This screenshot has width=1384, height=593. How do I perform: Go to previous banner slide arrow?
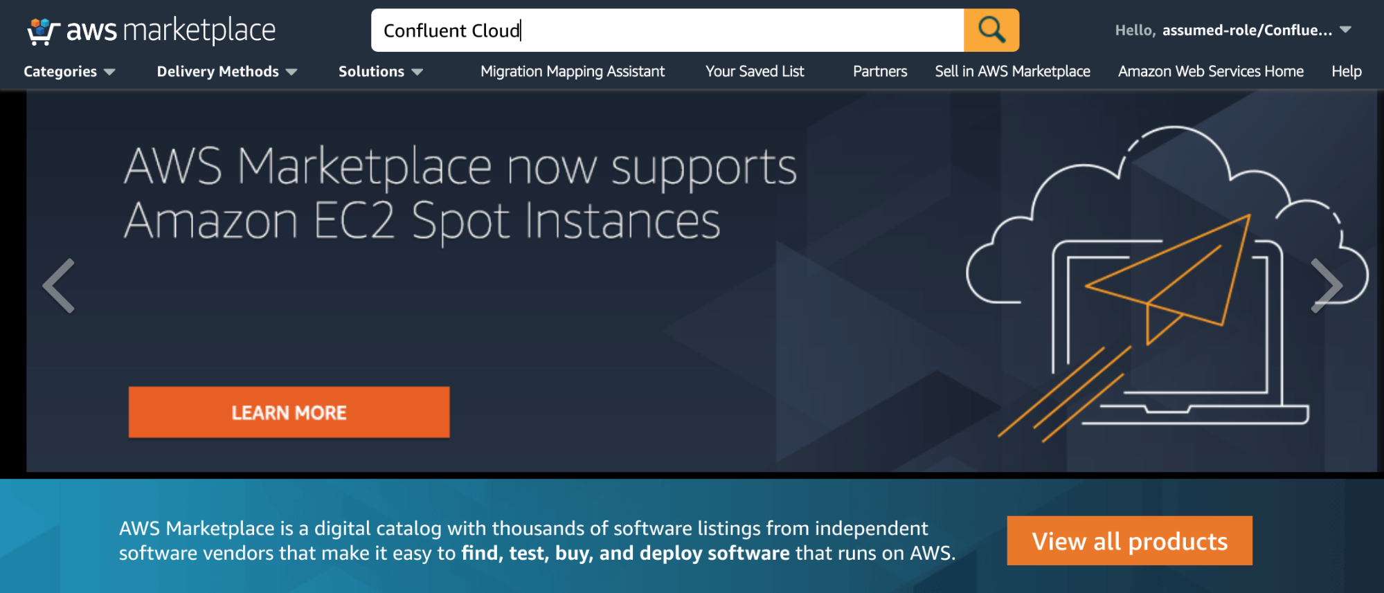(59, 286)
